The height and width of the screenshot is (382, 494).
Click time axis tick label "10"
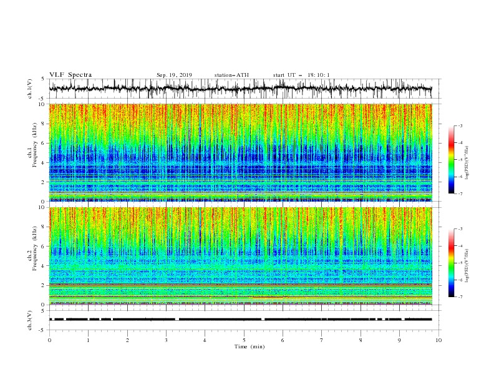pyautogui.click(x=438, y=340)
